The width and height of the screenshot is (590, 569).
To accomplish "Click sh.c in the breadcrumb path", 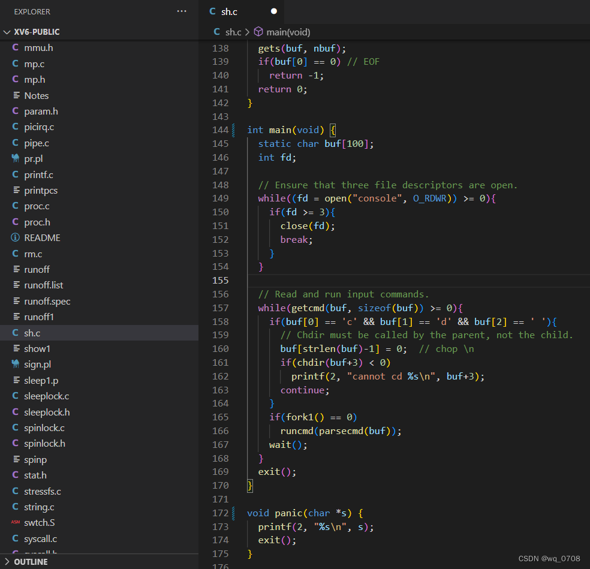I will [233, 32].
